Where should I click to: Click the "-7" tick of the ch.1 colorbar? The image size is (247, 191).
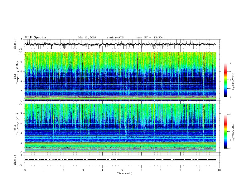[x=230, y=97]
